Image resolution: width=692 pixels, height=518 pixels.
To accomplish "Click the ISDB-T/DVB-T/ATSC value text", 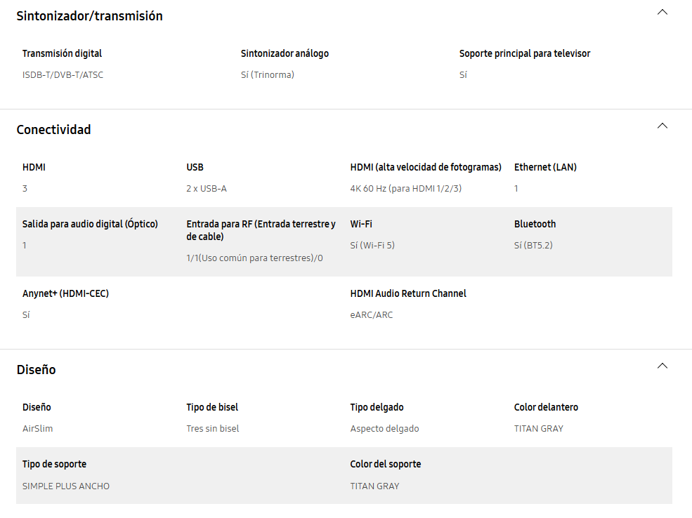I will (x=63, y=75).
